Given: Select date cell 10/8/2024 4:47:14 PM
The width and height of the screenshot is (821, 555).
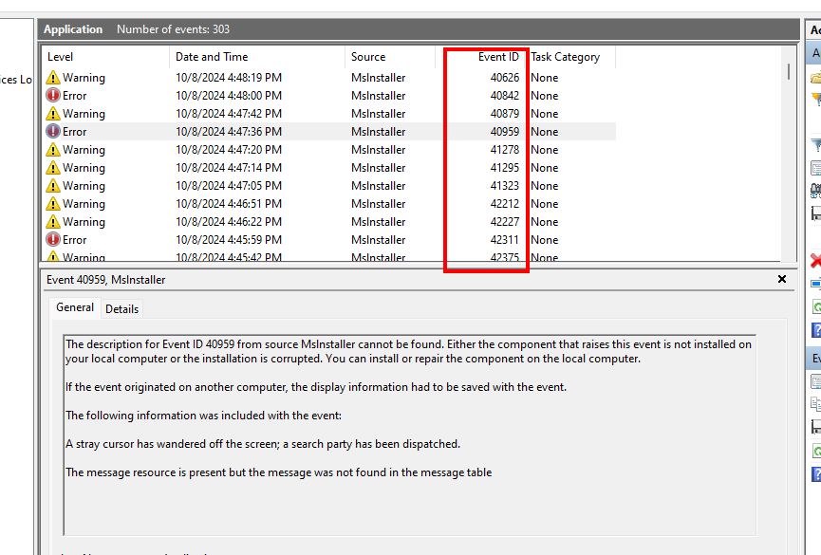Looking at the screenshot, I should point(229,168).
